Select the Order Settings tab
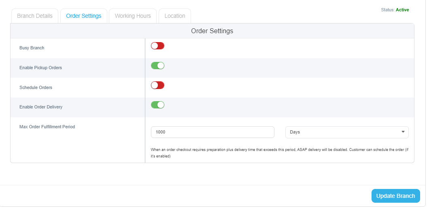Screen dimensions: 427x210 84,16
